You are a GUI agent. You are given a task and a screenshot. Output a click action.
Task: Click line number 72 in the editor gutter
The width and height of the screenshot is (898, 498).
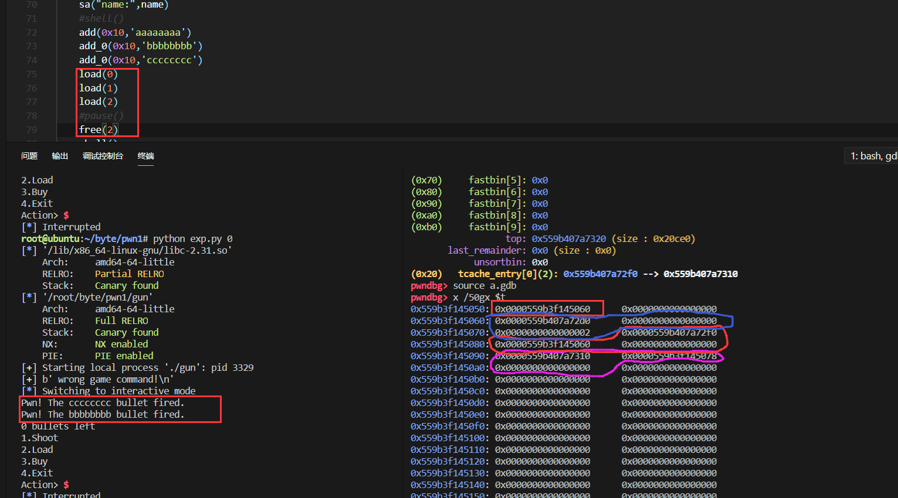tap(32, 32)
